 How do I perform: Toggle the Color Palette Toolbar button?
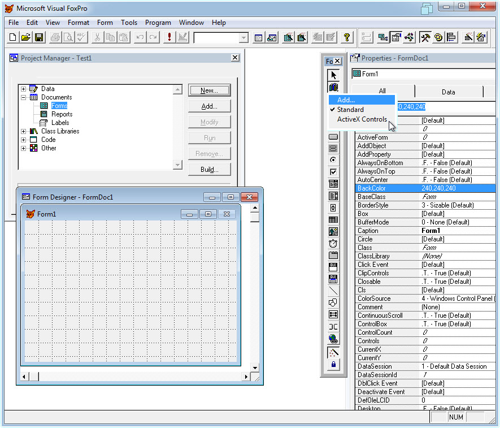(x=438, y=38)
